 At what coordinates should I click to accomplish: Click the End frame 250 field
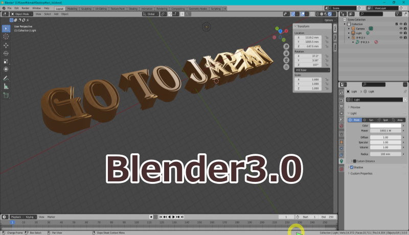point(328,217)
